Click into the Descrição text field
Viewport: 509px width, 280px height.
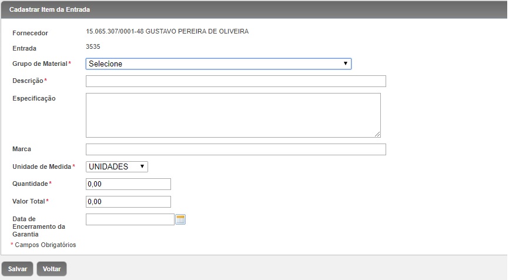[235, 81]
